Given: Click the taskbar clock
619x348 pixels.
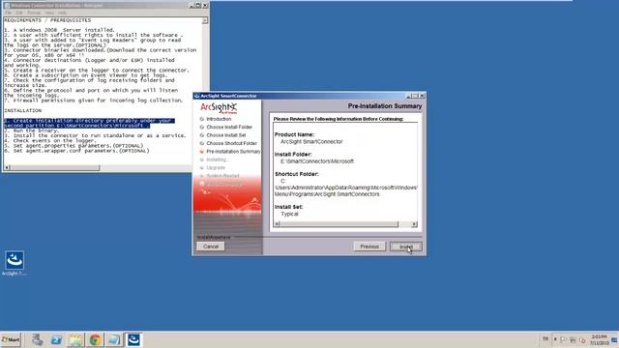Looking at the screenshot, I should [x=600, y=339].
